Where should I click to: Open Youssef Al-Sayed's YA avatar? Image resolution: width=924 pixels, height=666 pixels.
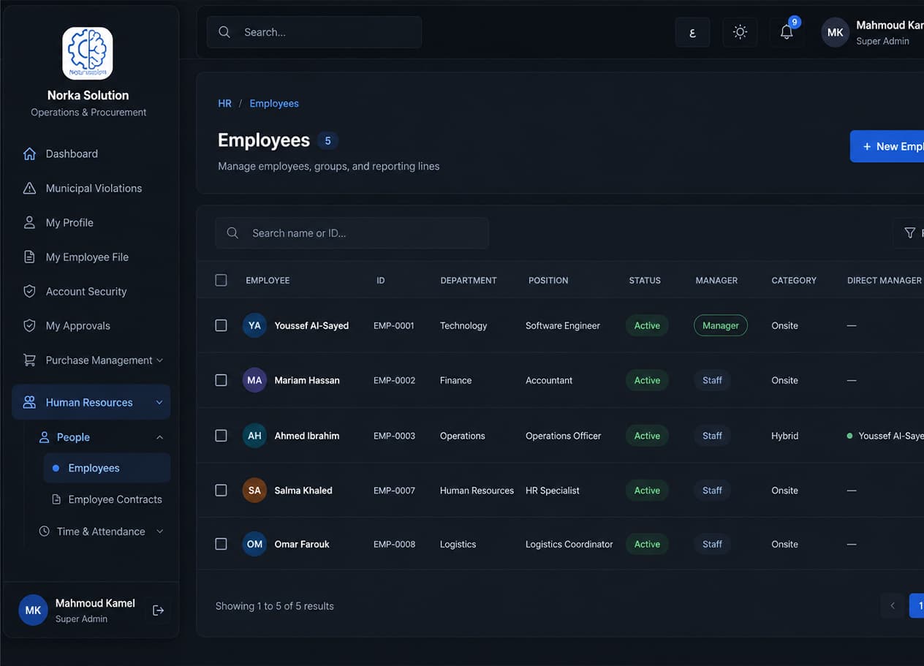pyautogui.click(x=254, y=325)
